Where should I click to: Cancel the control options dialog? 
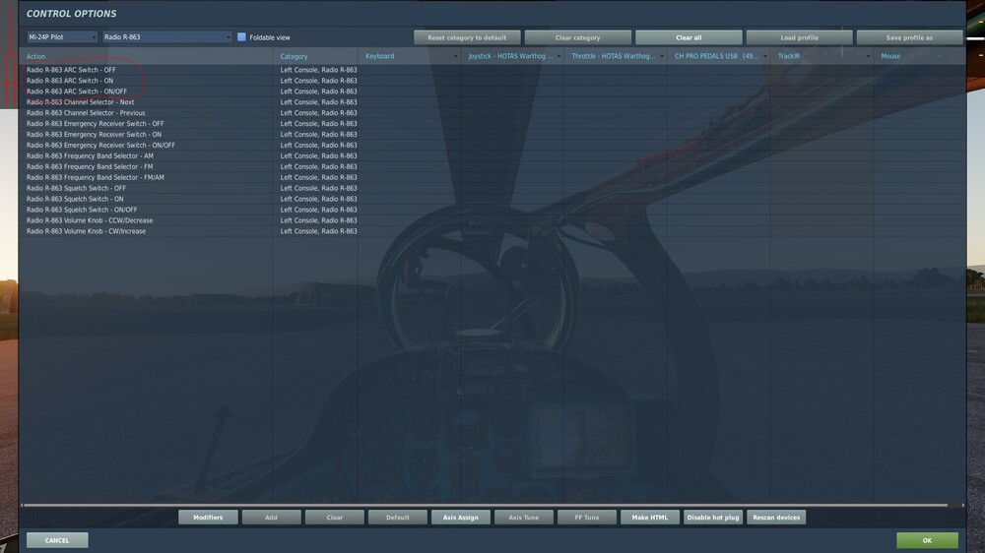pyautogui.click(x=57, y=540)
